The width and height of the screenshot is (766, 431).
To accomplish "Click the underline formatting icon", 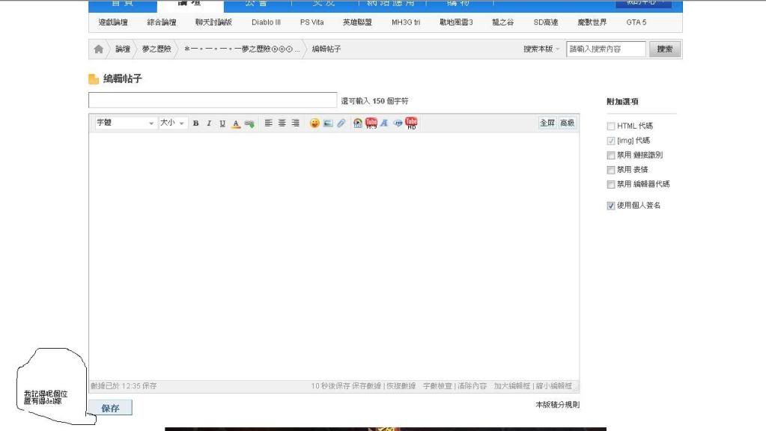I will (x=222, y=123).
